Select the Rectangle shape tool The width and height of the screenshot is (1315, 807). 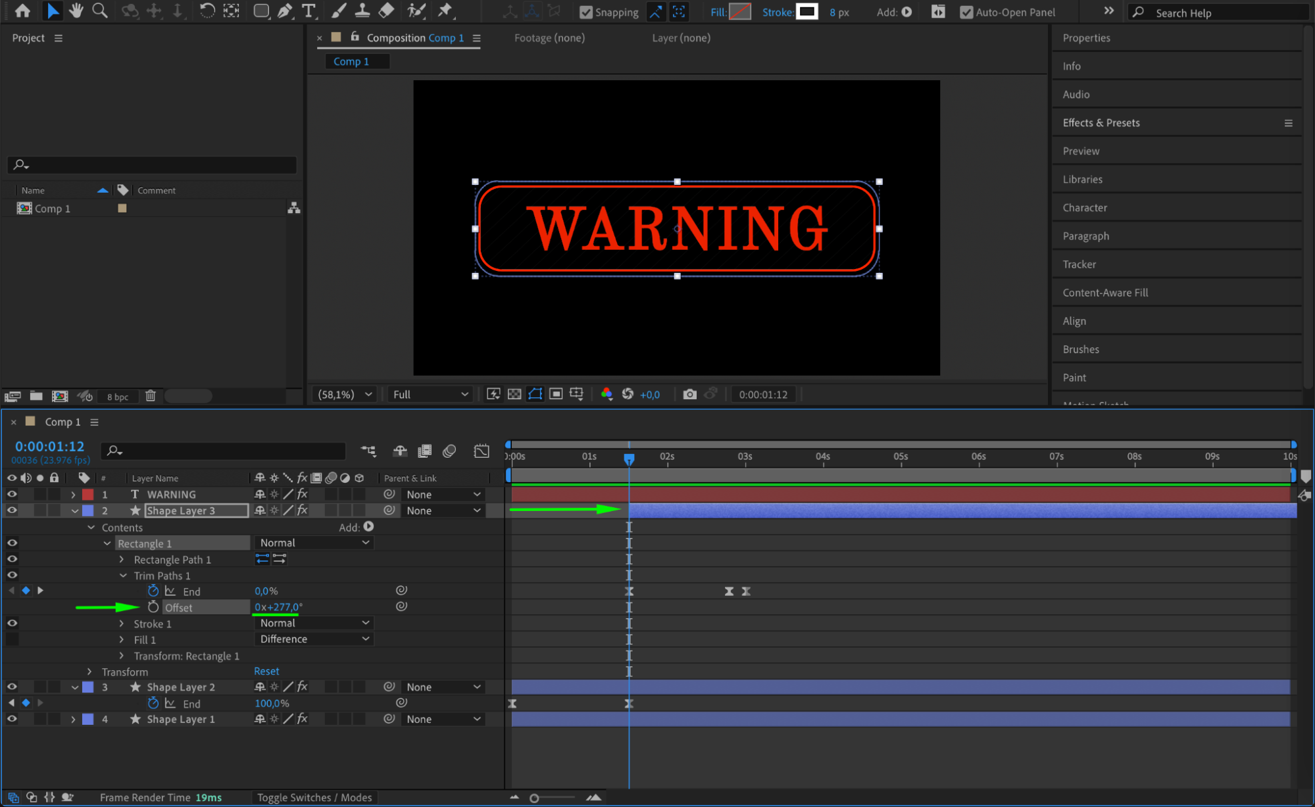coord(261,11)
